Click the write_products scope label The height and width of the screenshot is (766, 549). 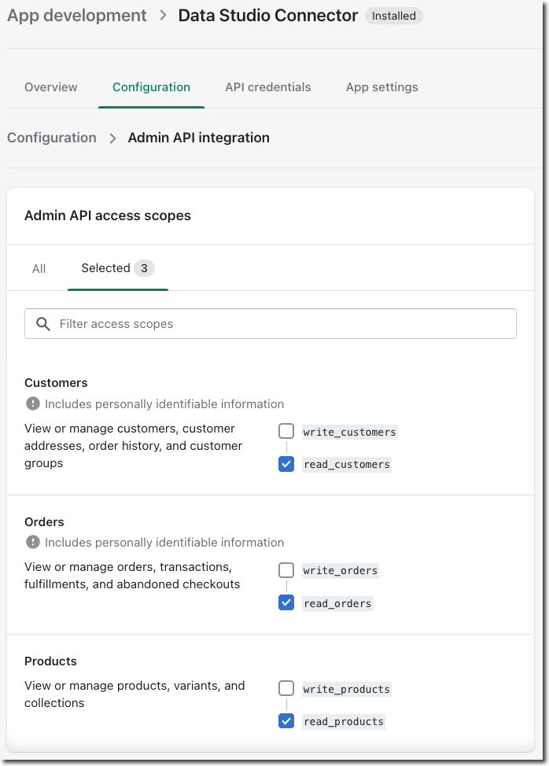coord(347,689)
